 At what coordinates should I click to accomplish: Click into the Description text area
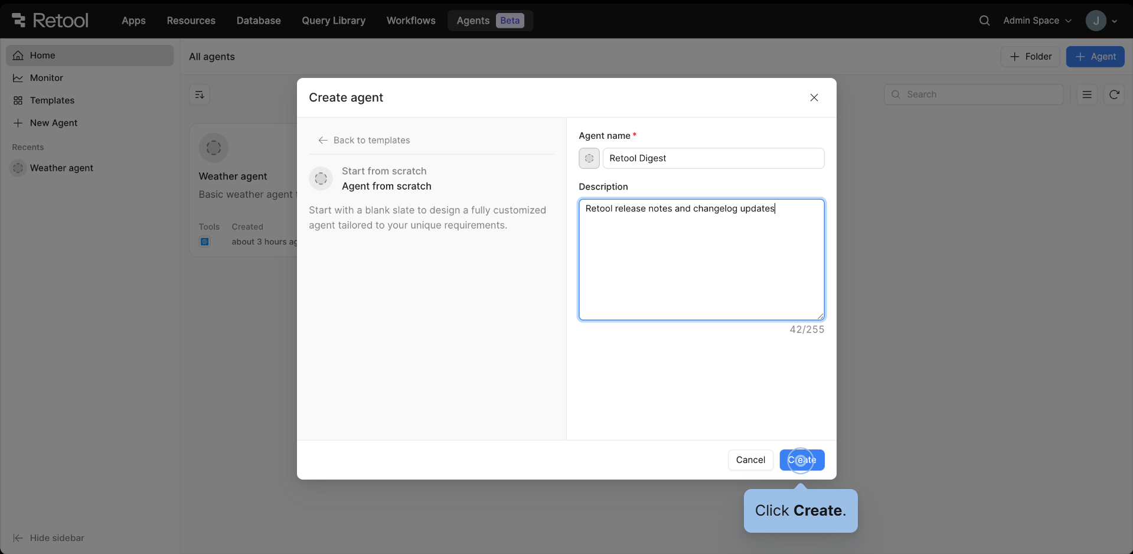click(701, 260)
